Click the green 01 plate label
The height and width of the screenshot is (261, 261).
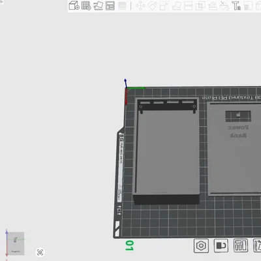[129, 245]
